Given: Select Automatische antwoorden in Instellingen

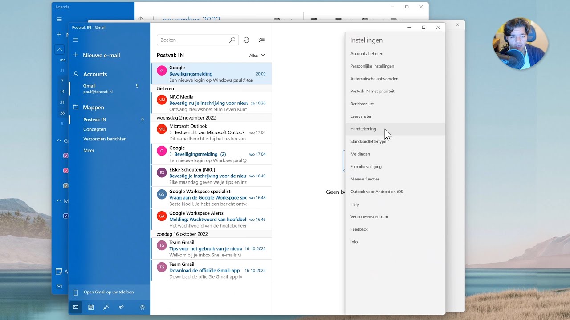Looking at the screenshot, I should click(395, 79).
